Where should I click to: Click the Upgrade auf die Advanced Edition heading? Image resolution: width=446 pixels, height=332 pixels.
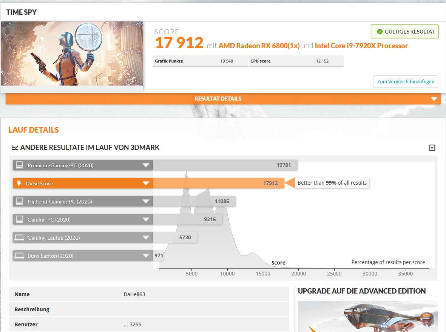[362, 291]
